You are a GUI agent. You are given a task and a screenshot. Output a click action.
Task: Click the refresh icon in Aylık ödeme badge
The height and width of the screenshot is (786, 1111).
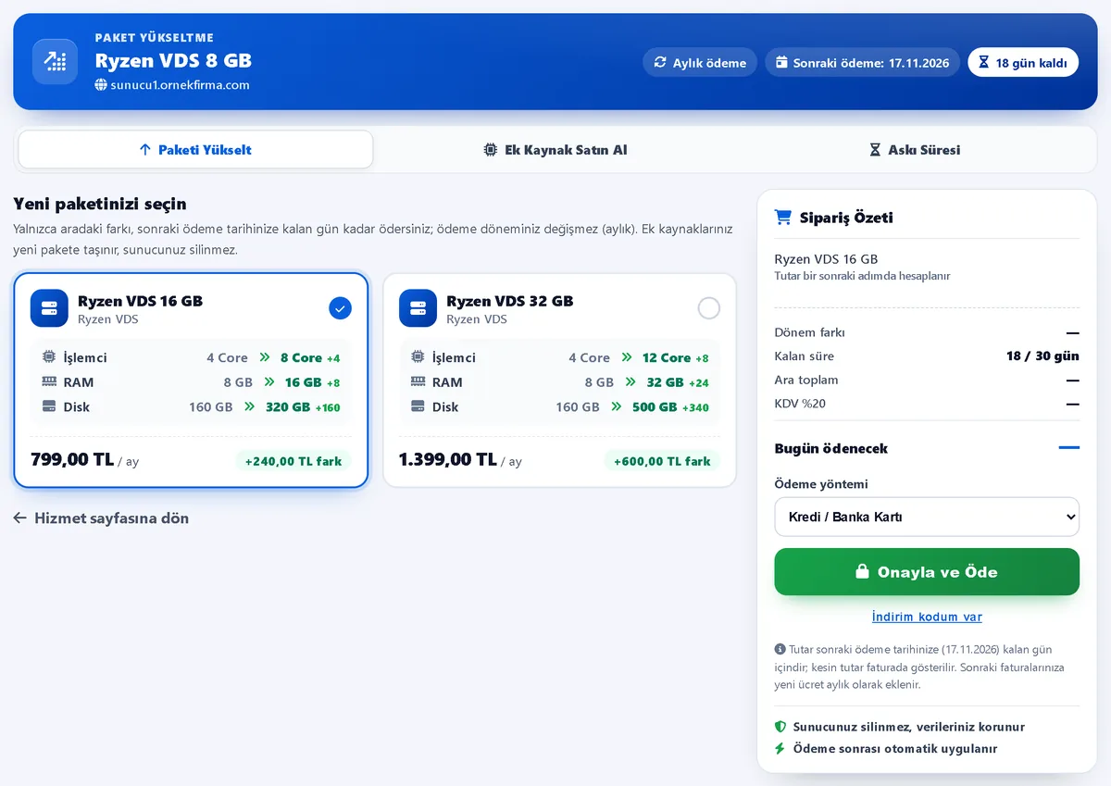(x=660, y=63)
